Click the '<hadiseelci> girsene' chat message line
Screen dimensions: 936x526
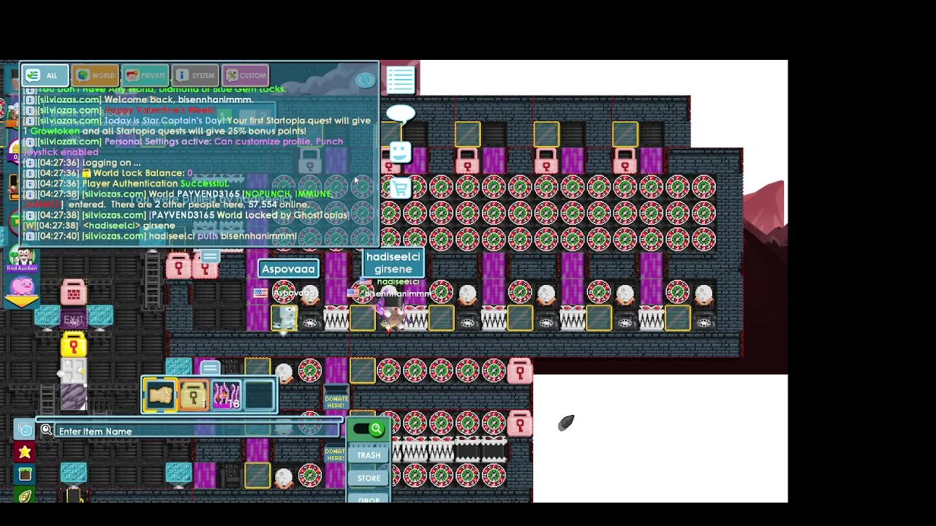[x=99, y=226]
